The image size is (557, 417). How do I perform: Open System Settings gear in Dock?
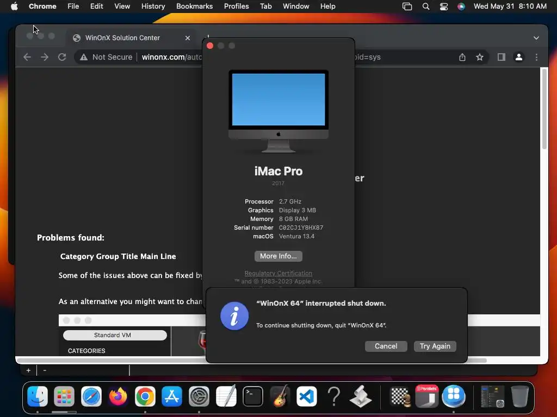point(199,396)
